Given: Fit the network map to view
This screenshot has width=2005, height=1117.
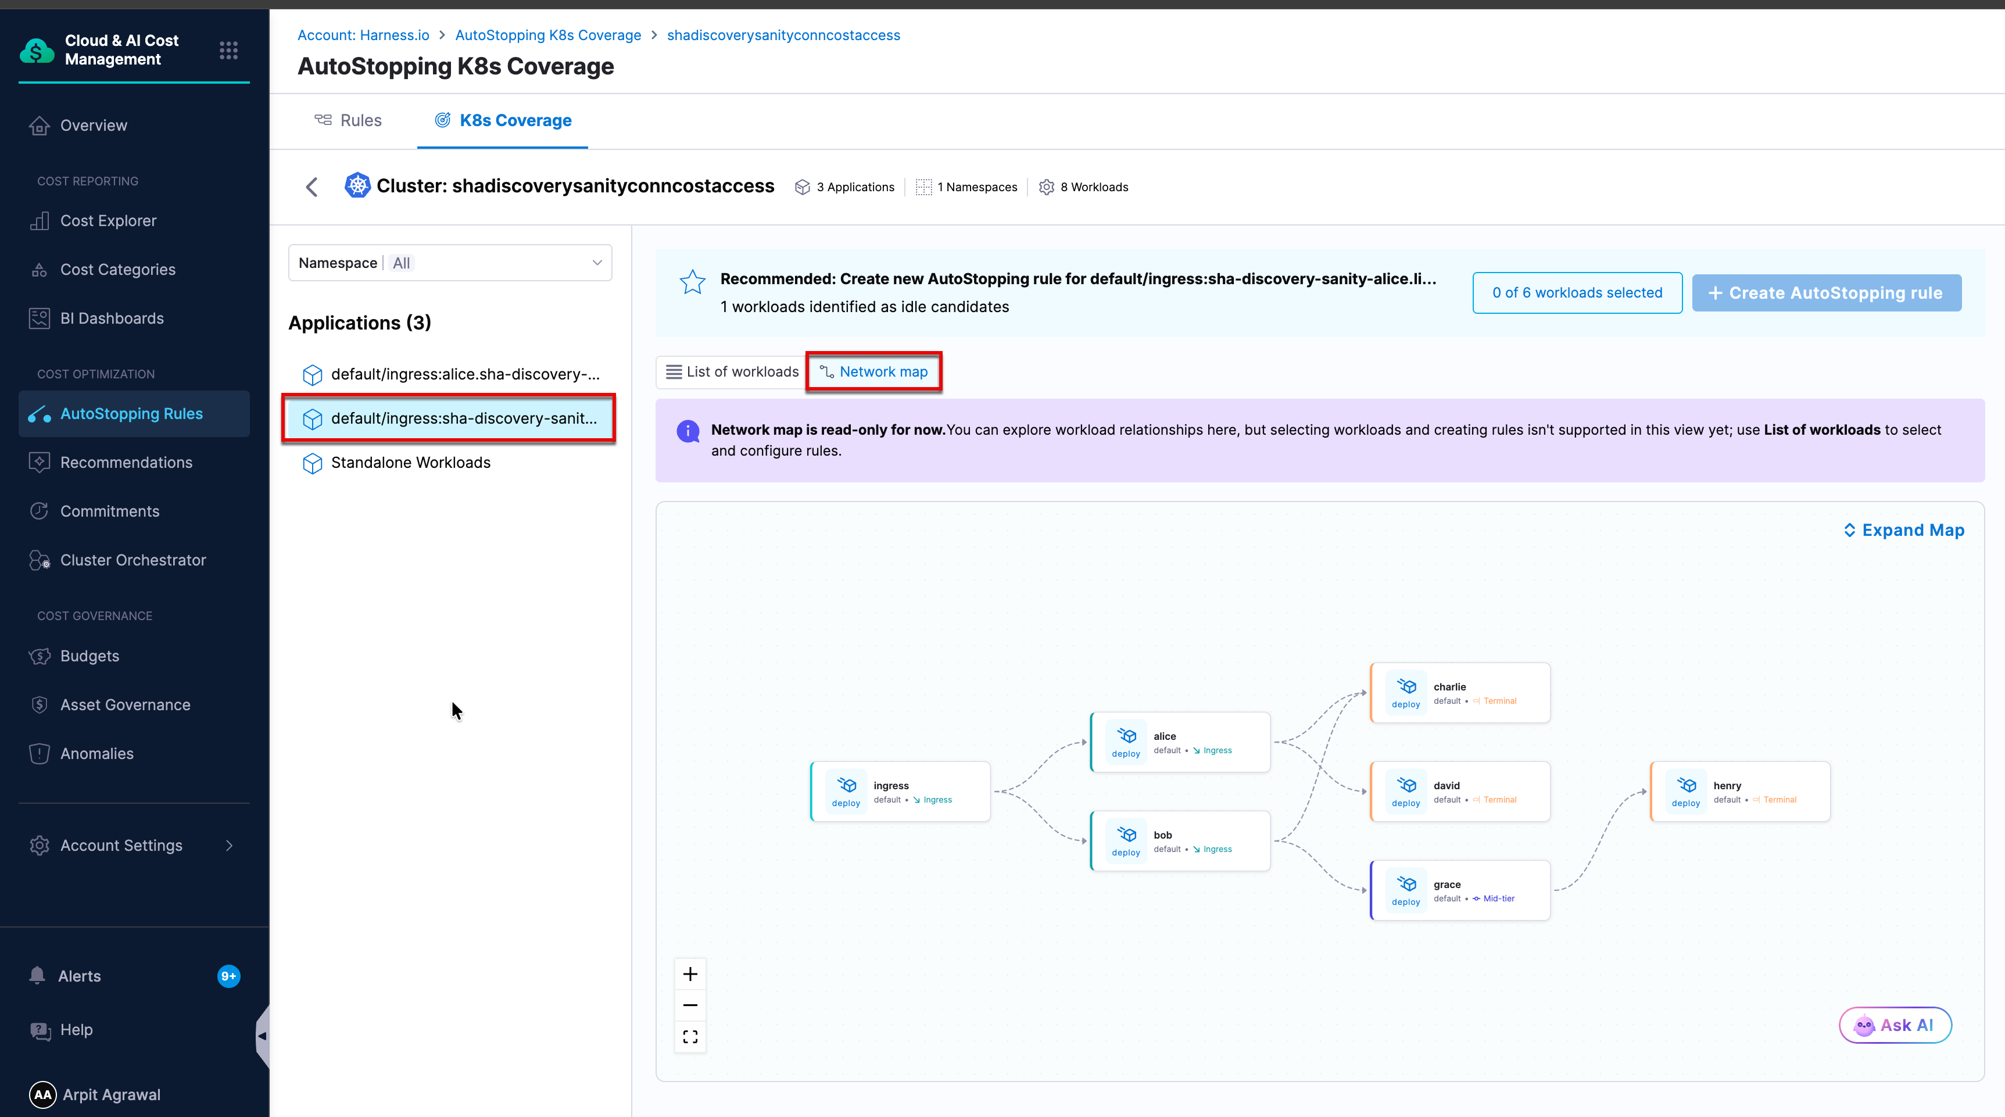Looking at the screenshot, I should point(690,1037).
